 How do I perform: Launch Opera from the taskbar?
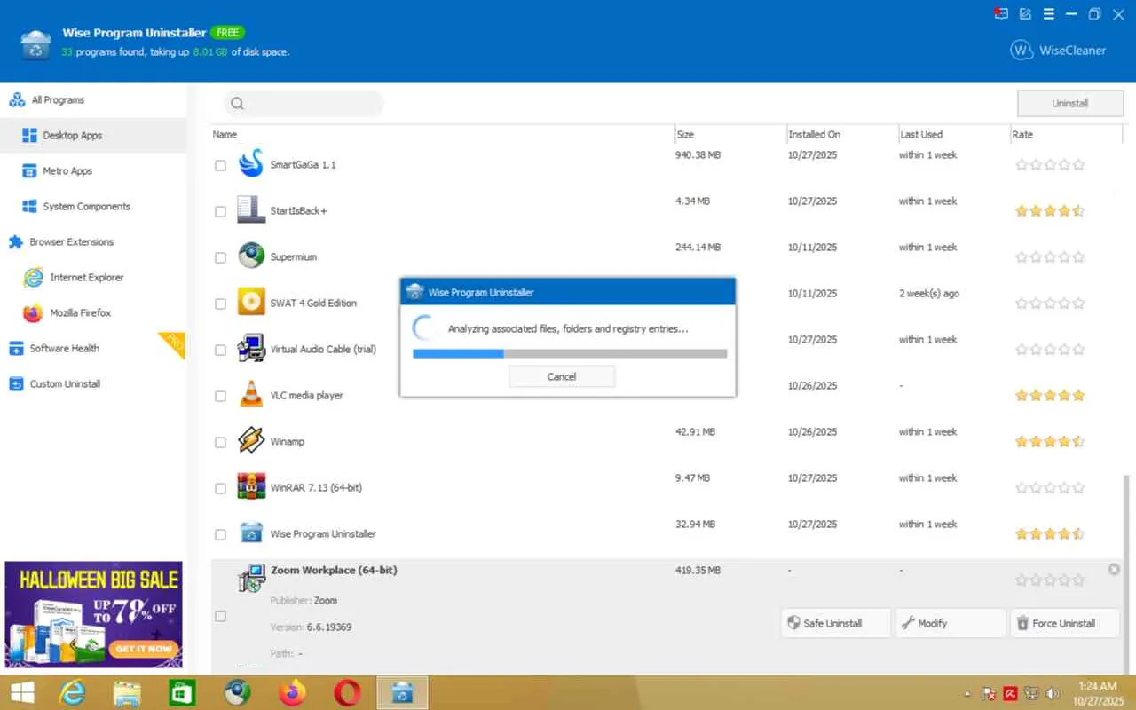click(x=347, y=692)
